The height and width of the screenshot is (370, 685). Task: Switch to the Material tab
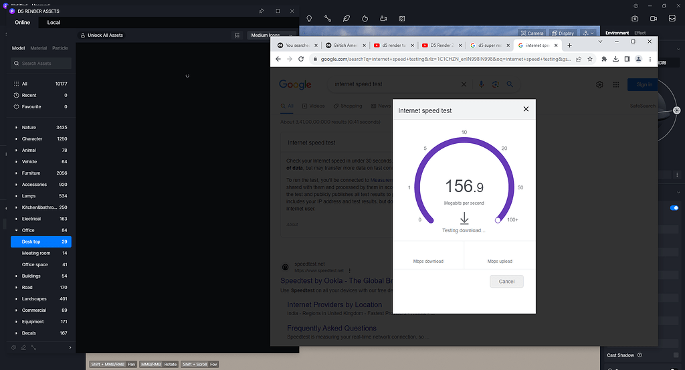pyautogui.click(x=39, y=48)
